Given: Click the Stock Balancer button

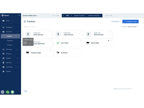Looking at the screenshot, I should (115, 22).
